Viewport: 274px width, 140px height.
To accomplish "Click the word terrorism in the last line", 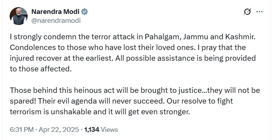I will pos(25,112).
